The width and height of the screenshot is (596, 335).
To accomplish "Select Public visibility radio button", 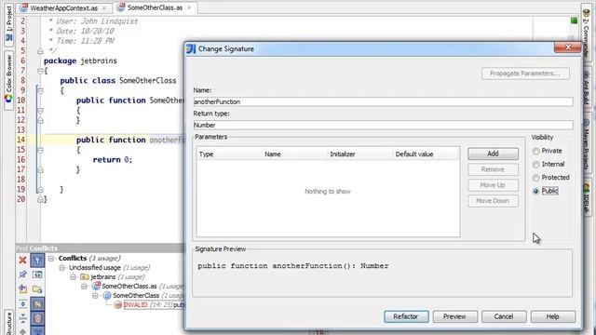I will (x=536, y=191).
